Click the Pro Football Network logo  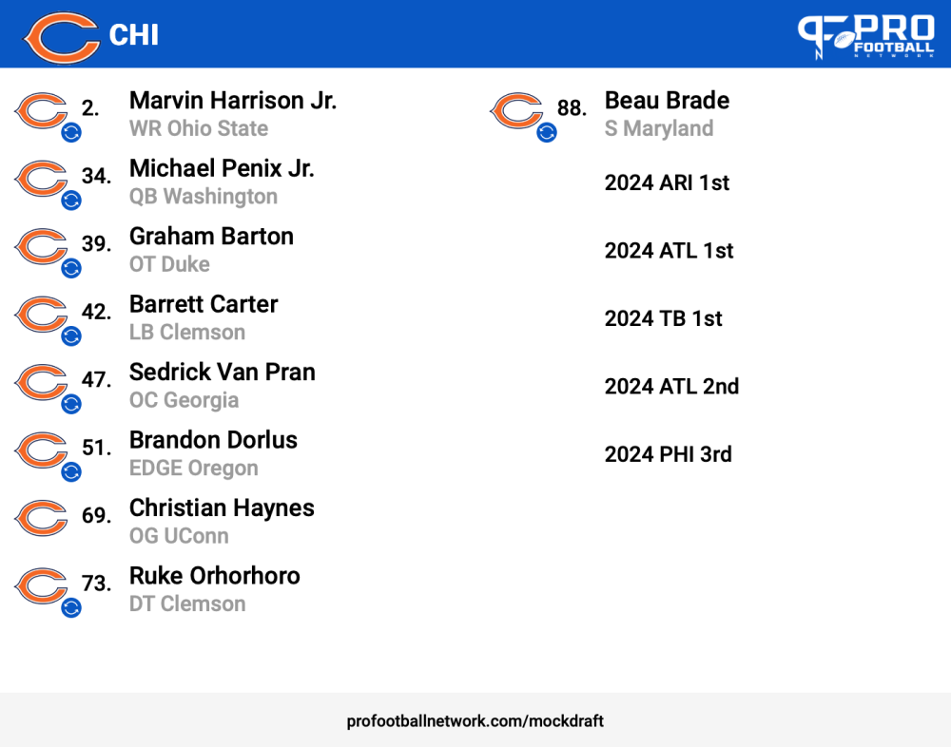865,36
